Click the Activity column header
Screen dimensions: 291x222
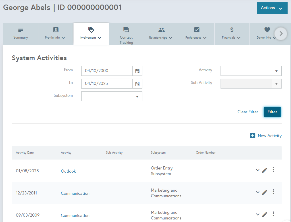point(66,153)
